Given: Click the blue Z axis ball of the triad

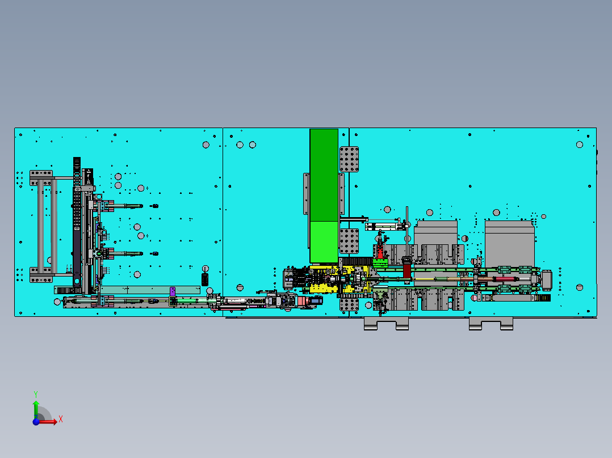Looking at the screenshot, I should [x=36, y=422].
